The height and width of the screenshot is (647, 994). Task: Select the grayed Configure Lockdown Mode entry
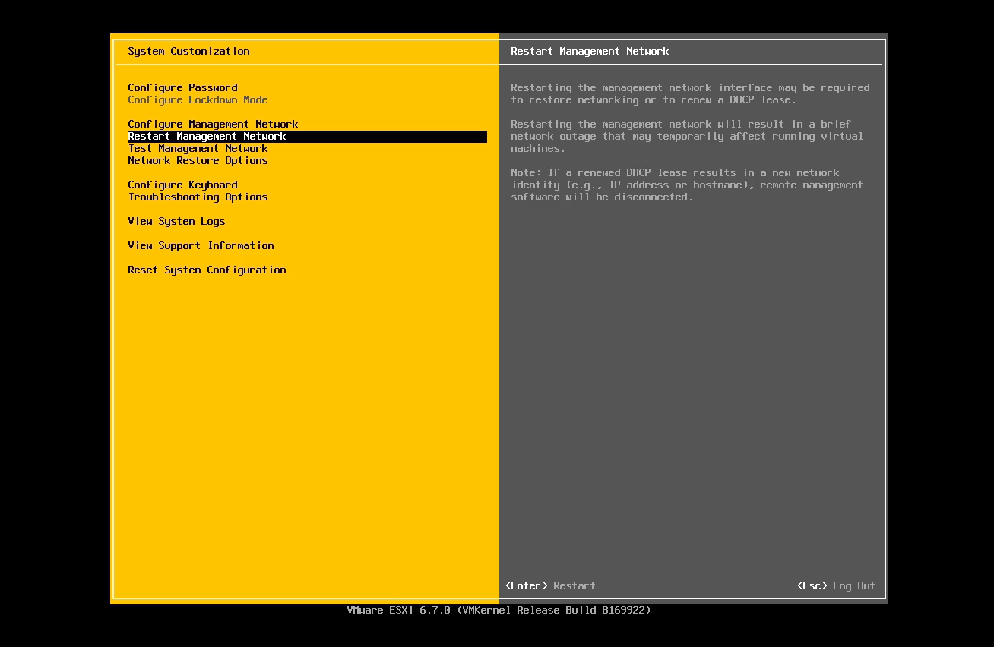pyautogui.click(x=198, y=100)
